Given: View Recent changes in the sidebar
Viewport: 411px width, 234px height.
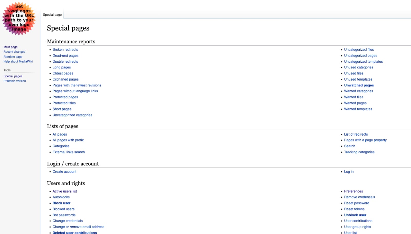Looking at the screenshot, I should coord(14,52).
